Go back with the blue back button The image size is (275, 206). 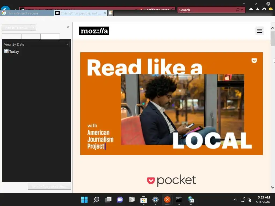coord(5,8)
